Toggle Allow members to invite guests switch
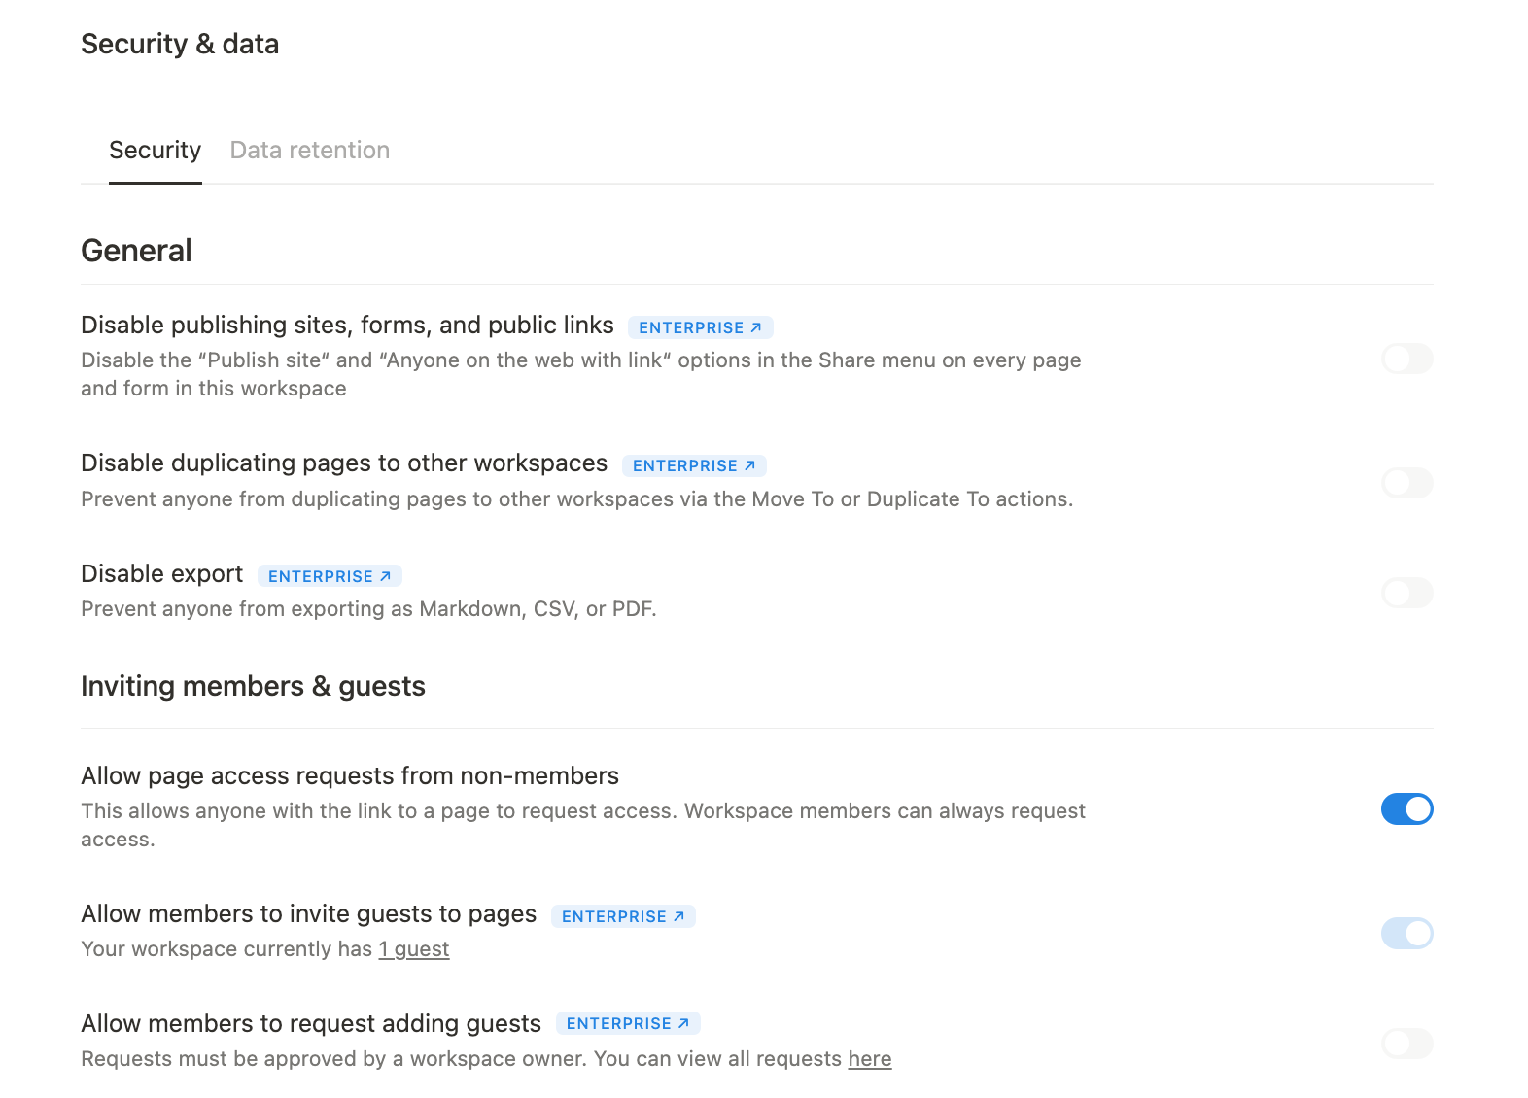1528x1098 pixels. pos(1406,934)
